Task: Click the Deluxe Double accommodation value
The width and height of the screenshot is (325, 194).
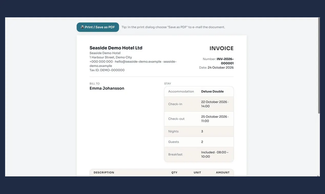Action: tap(212, 91)
